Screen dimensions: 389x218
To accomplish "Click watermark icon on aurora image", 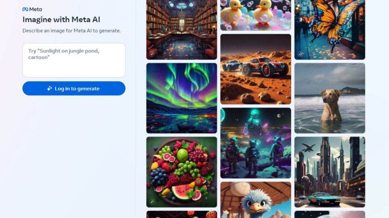I will coord(152,127).
